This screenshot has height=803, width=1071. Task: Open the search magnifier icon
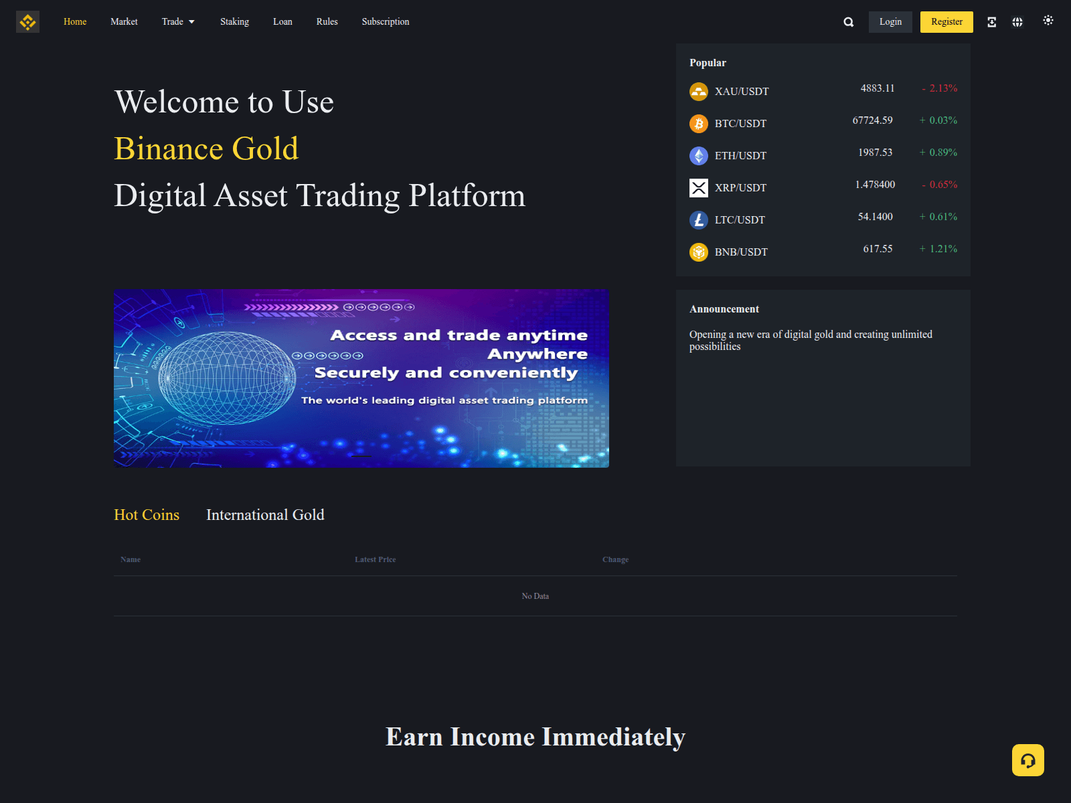pos(848,22)
